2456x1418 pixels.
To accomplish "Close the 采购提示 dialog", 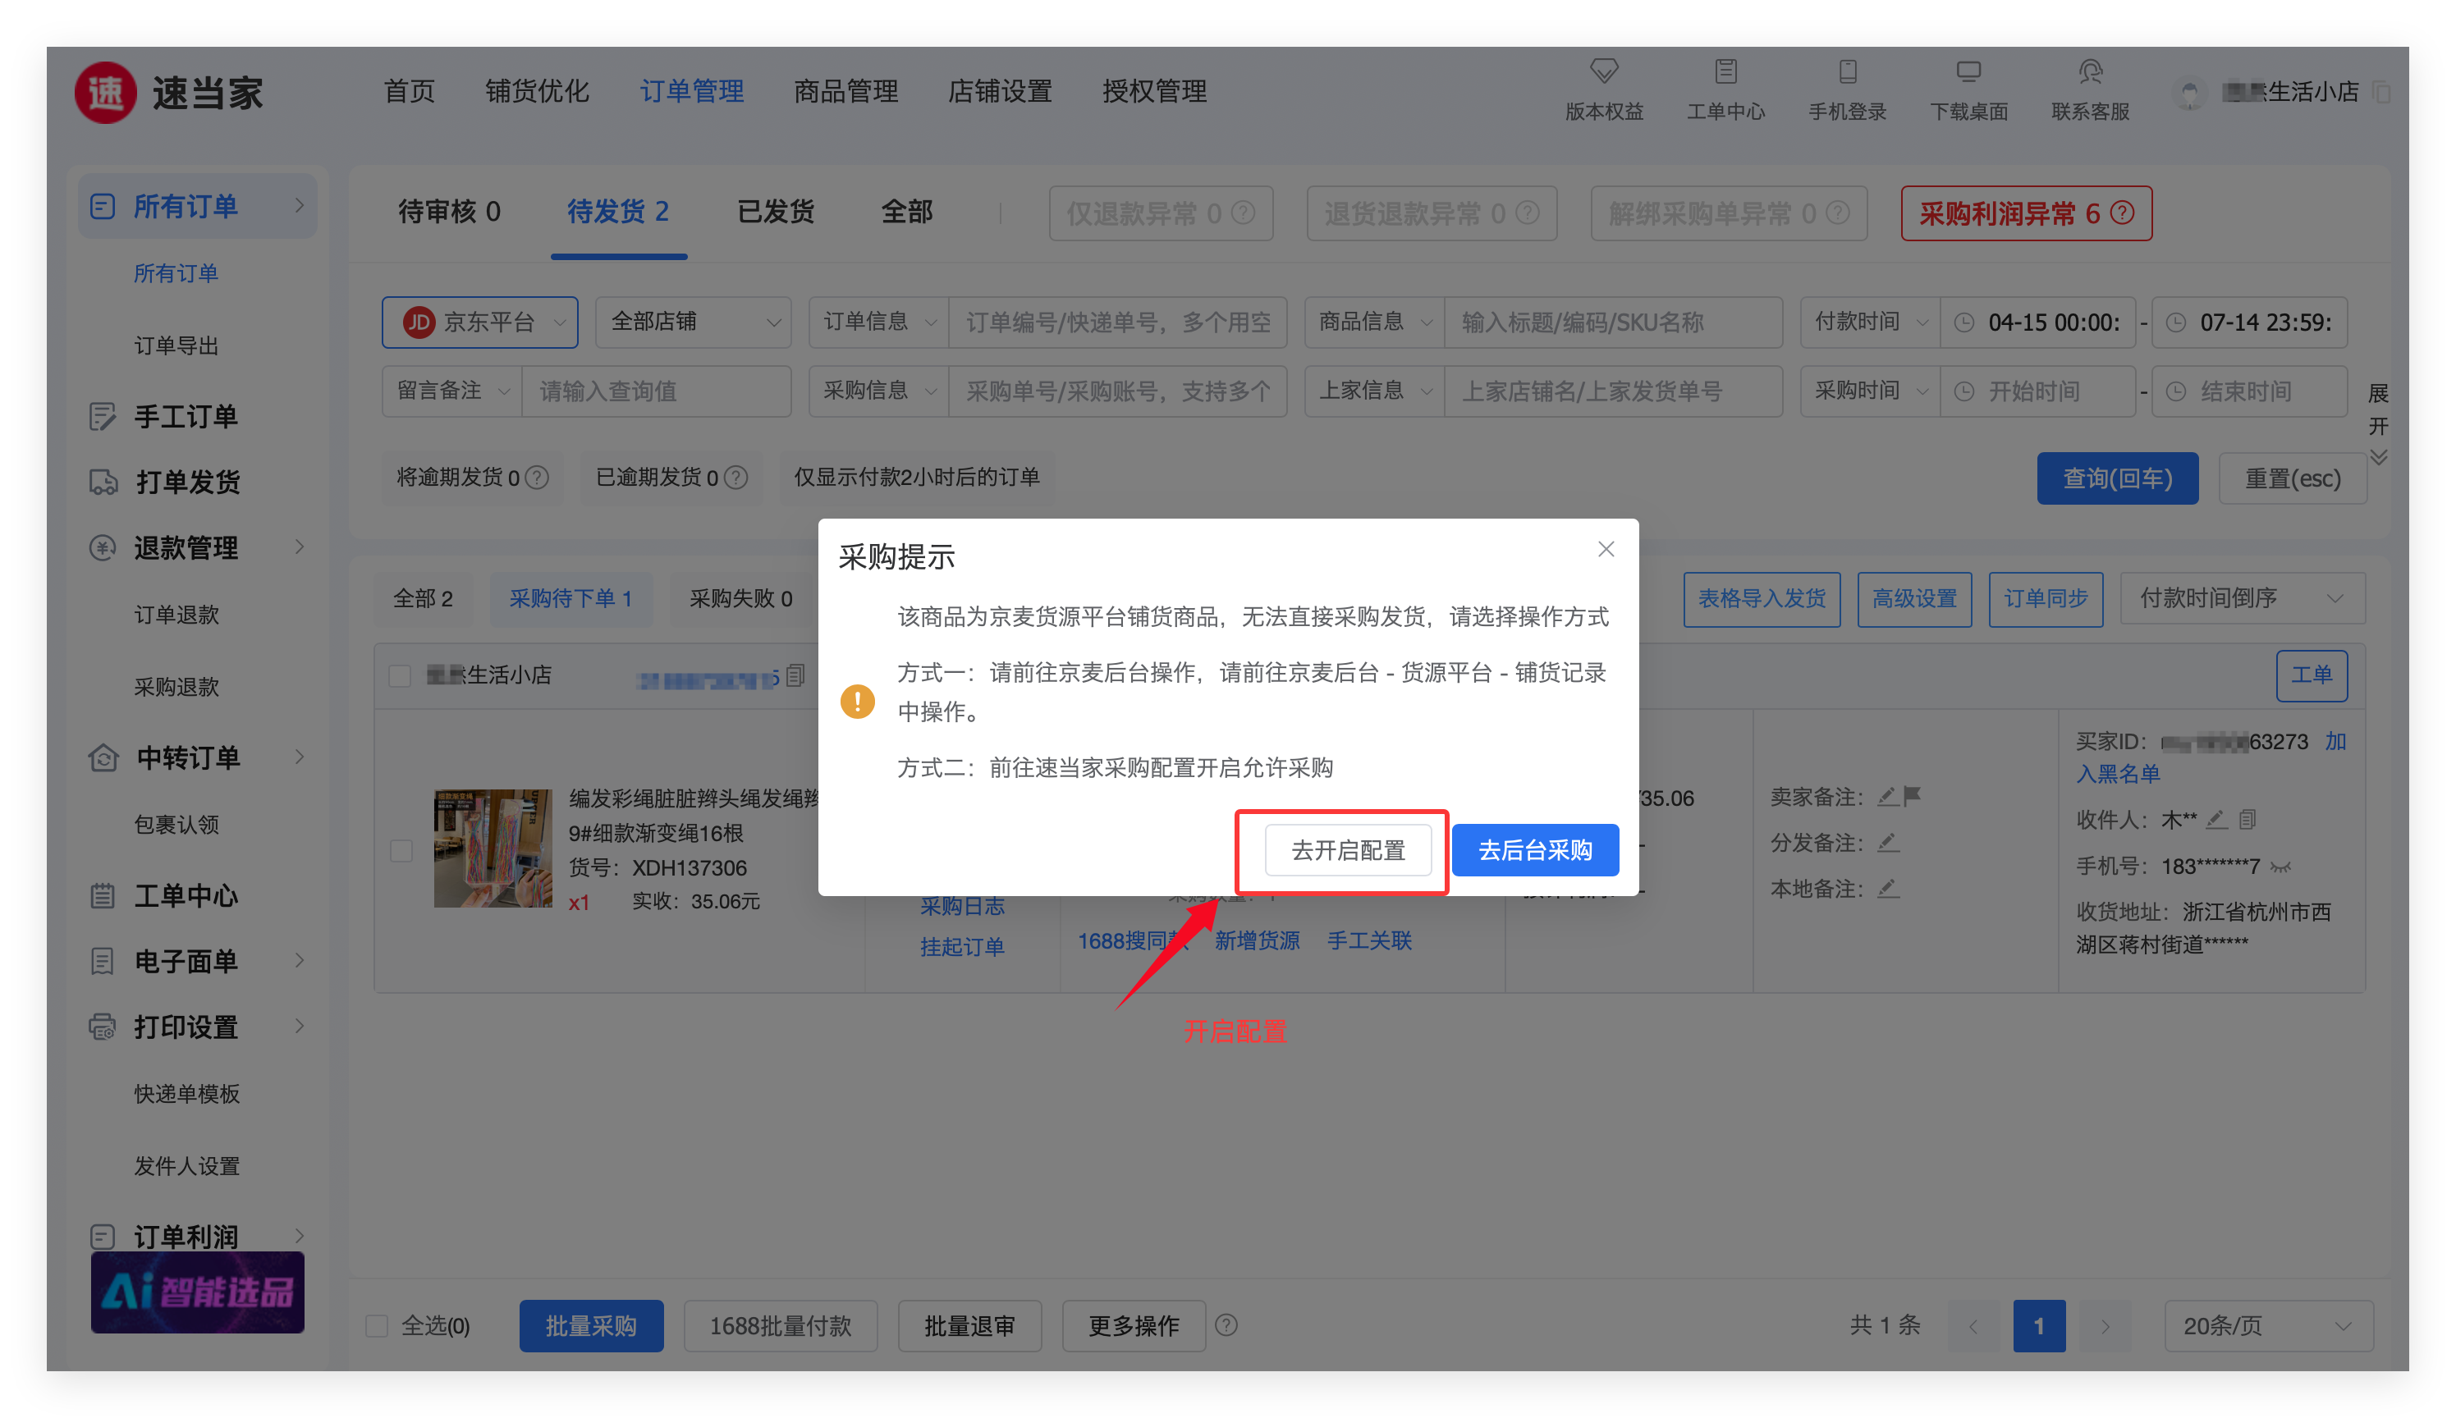I will (x=1606, y=549).
